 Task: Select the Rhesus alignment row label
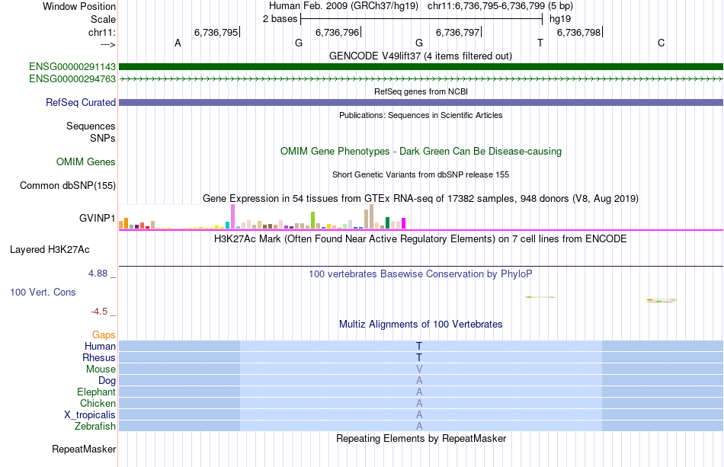point(99,357)
